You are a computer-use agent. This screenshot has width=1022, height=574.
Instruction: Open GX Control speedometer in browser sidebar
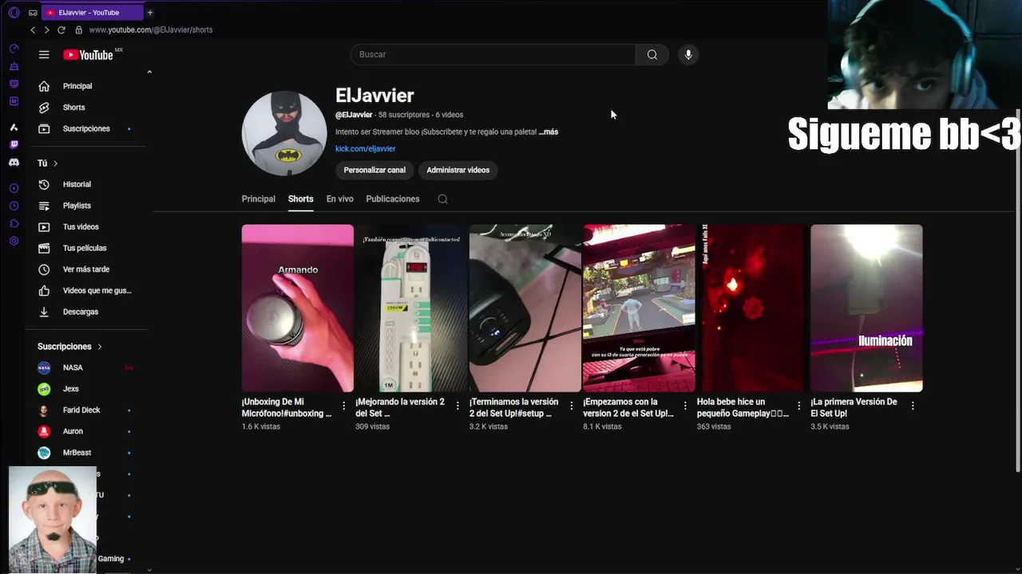[x=14, y=49]
